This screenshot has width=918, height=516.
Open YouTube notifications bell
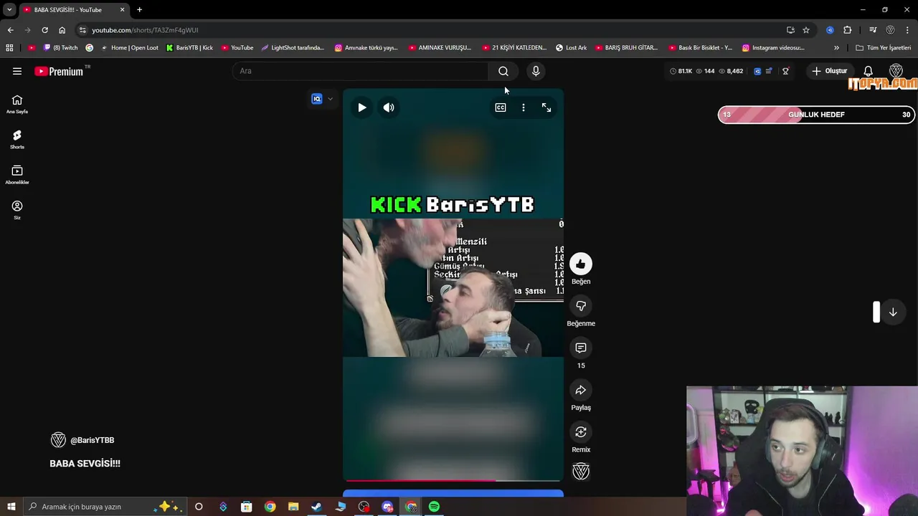click(868, 71)
